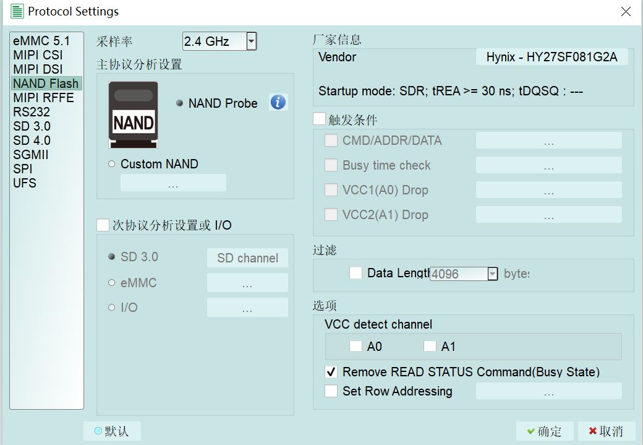The width and height of the screenshot is (643, 445).
Task: Toggle the Set Row Addressing checkbox
Action: tap(331, 391)
